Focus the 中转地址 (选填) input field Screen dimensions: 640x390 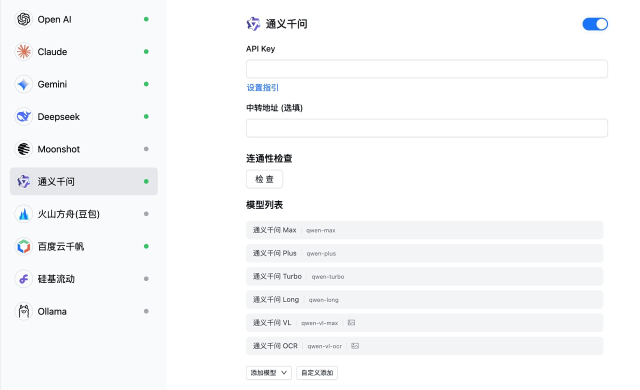pos(427,128)
